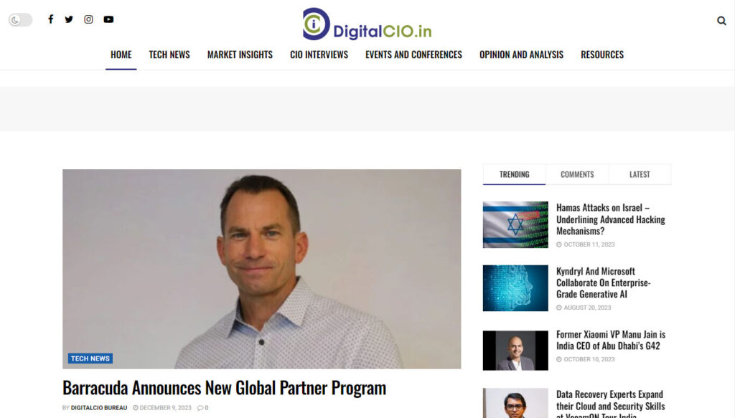Open the Facebook page icon

51,19
